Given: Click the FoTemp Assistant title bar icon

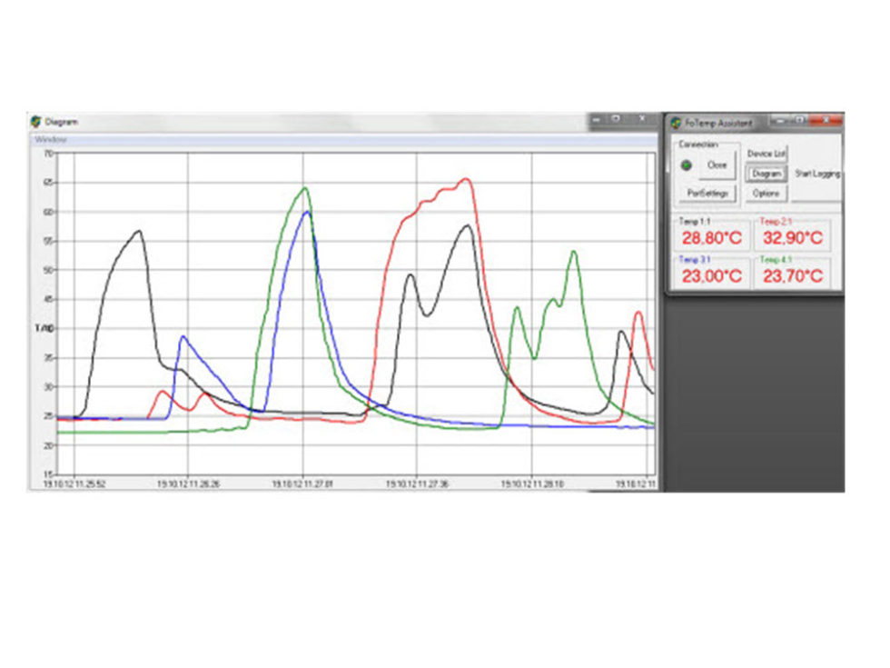Looking at the screenshot, I should click(675, 122).
